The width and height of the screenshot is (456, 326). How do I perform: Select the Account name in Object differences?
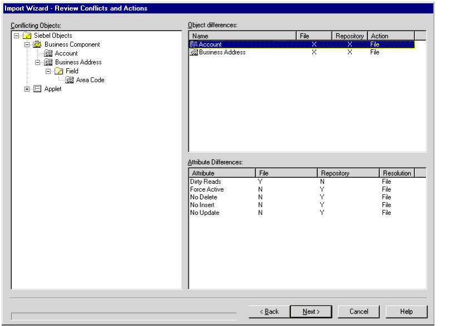210,44
